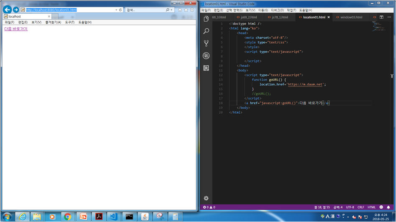The height and width of the screenshot is (222, 396).
Task: Open Command Prompt from taskbar
Action: click(129, 217)
